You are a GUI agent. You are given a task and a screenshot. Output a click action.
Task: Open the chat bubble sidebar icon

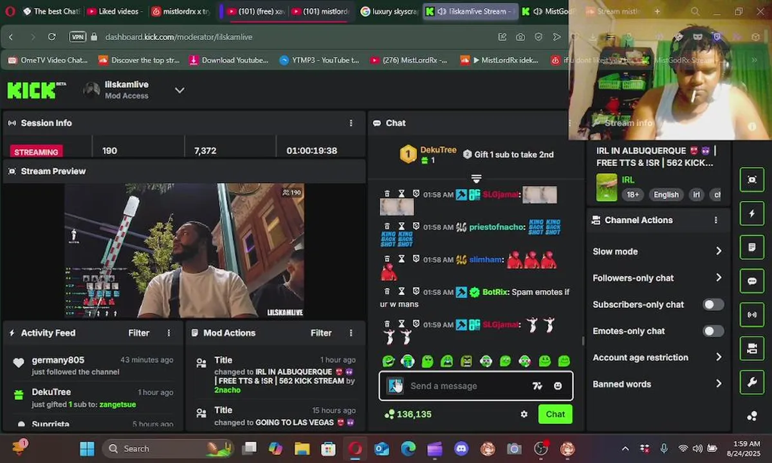click(x=751, y=281)
